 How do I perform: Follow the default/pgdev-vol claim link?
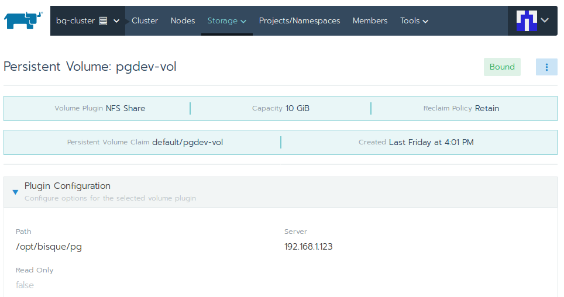[187, 142]
